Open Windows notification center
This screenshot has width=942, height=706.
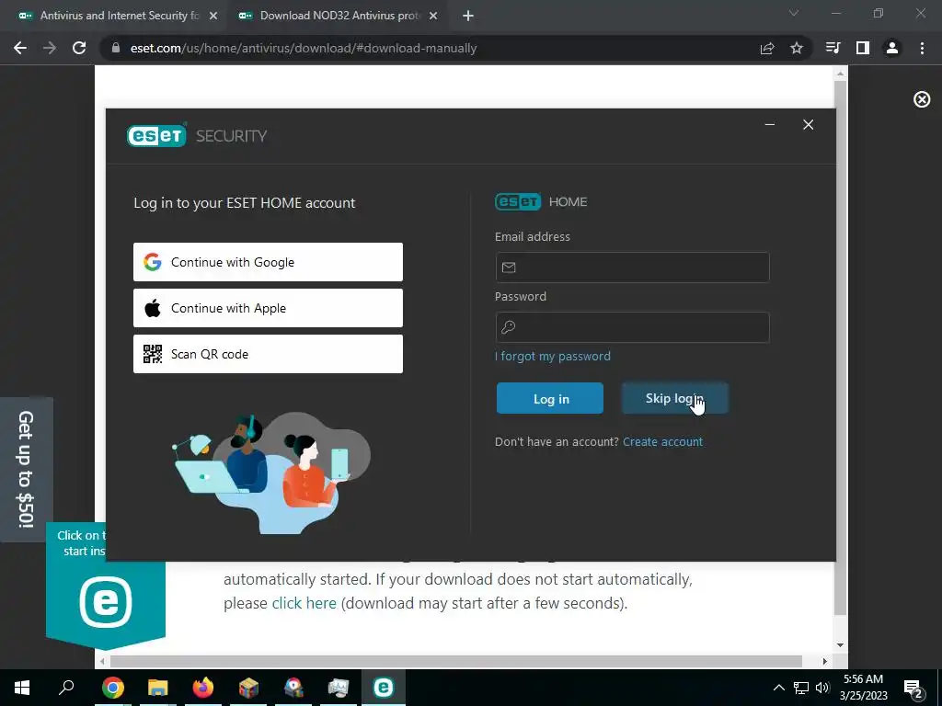(x=913, y=688)
